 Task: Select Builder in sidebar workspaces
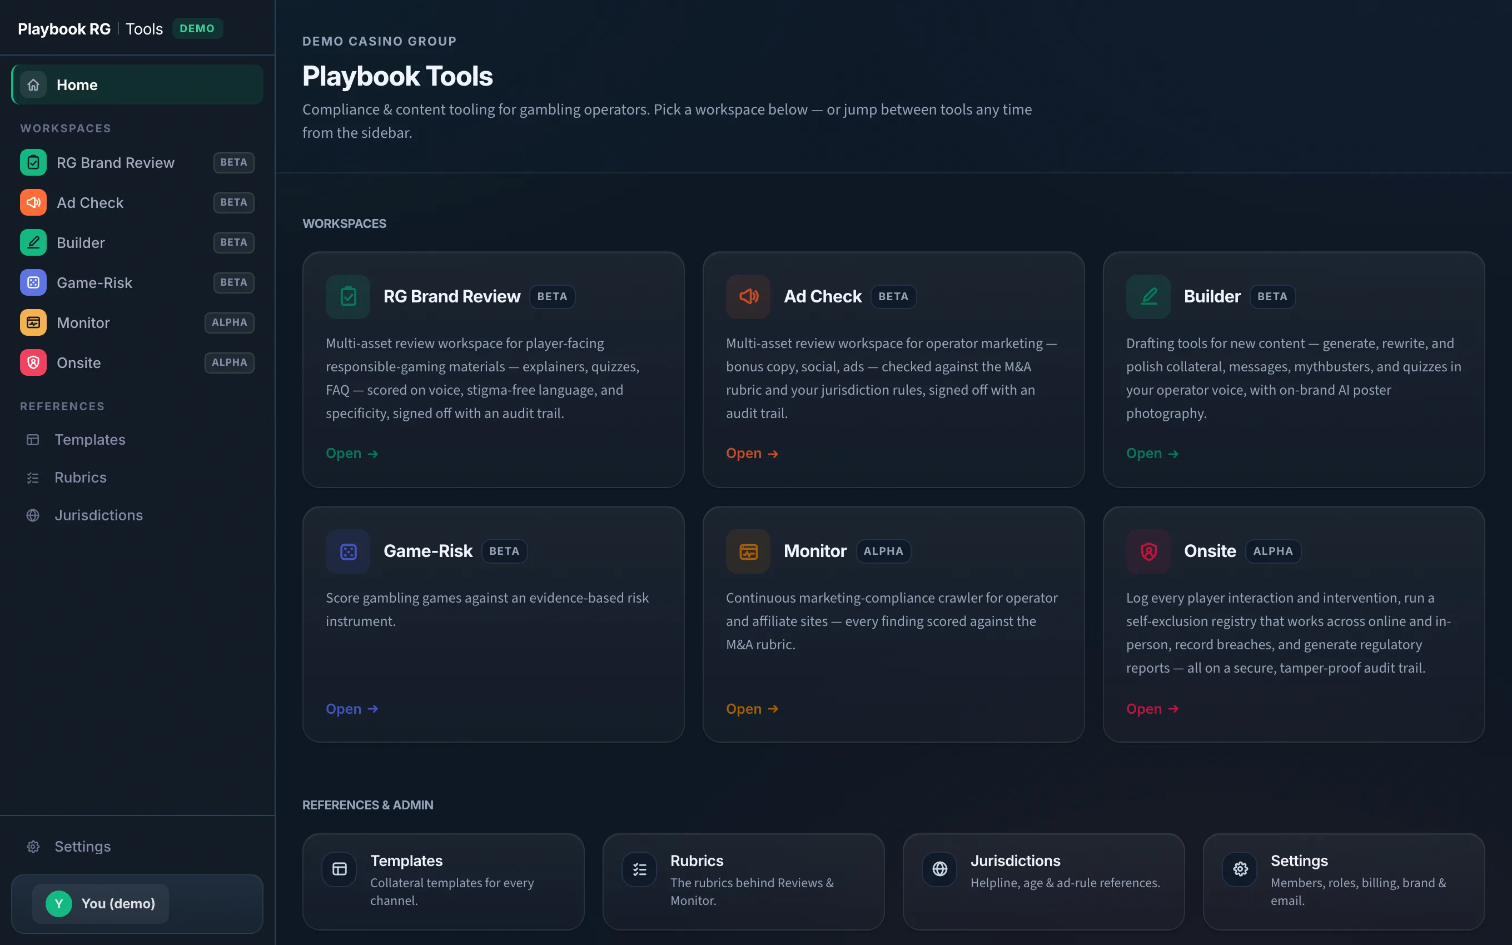pos(137,242)
